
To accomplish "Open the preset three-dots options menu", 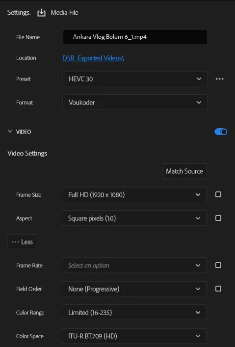I will (219, 79).
